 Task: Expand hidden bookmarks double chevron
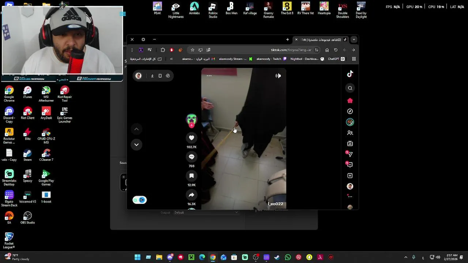(x=171, y=59)
